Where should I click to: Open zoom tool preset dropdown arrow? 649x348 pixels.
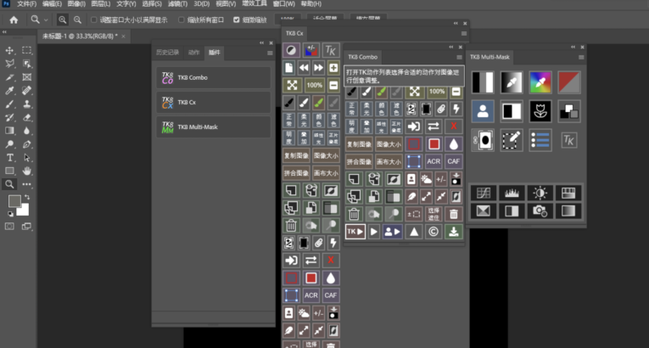click(46, 20)
